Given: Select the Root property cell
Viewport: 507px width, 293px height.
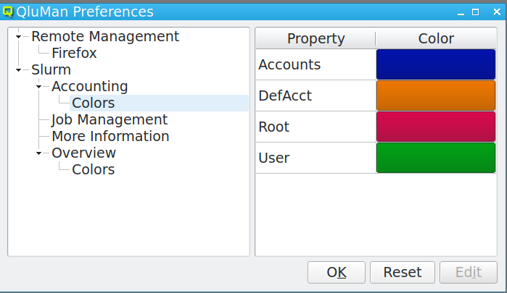Looking at the screenshot, I should coord(316,127).
